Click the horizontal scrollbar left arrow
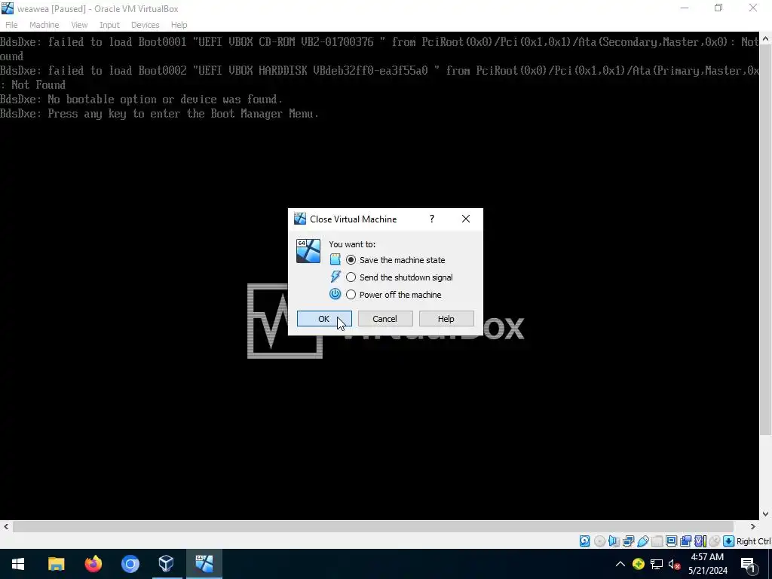772x579 pixels. tap(6, 527)
